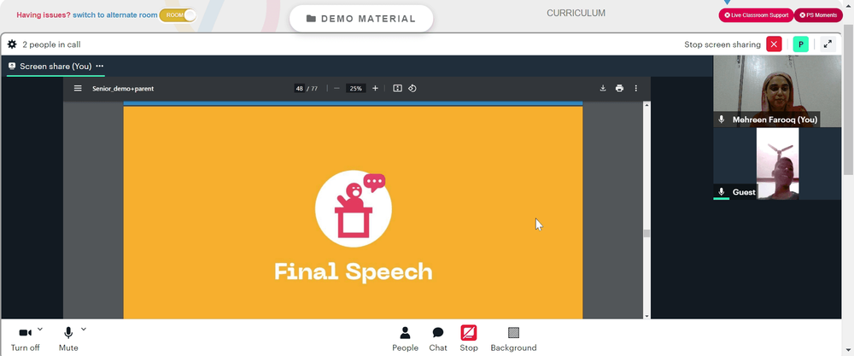Click red X to stop screen sharing
This screenshot has width=854, height=356.
[x=774, y=44]
